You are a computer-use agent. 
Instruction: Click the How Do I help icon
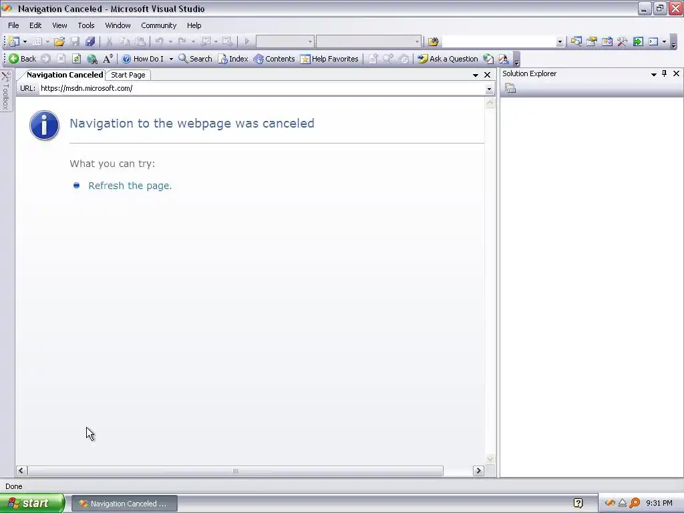[143, 59]
